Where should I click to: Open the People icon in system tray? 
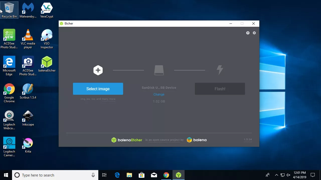click(268, 175)
